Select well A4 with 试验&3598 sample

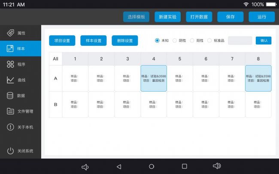click(154, 78)
